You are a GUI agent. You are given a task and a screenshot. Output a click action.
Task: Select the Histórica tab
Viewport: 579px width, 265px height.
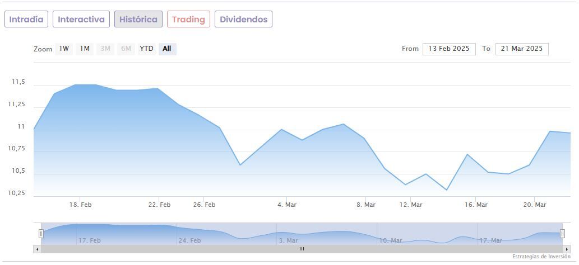pos(138,20)
